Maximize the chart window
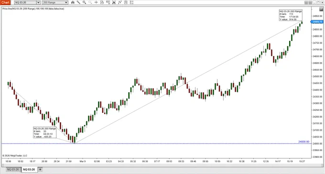 318,2
